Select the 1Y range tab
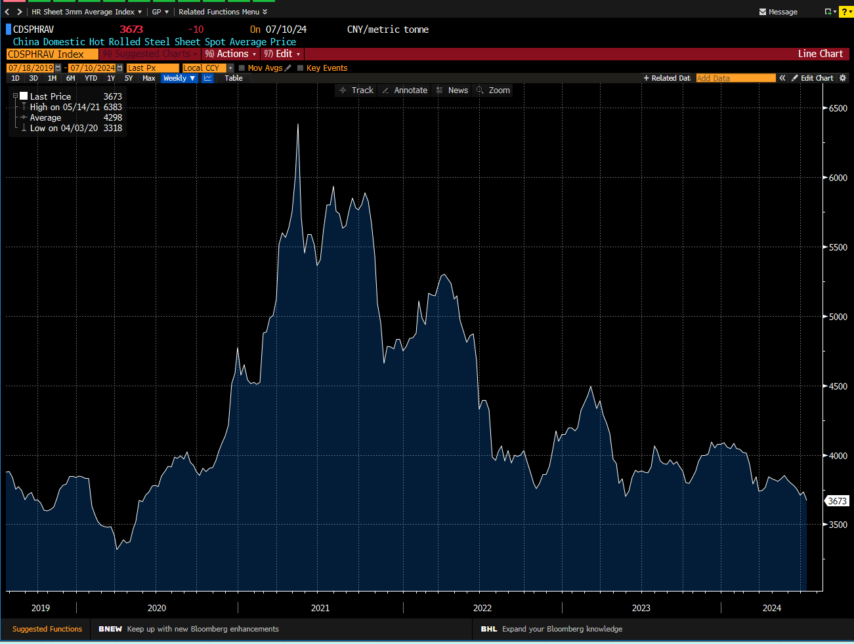The image size is (854, 644). click(111, 78)
